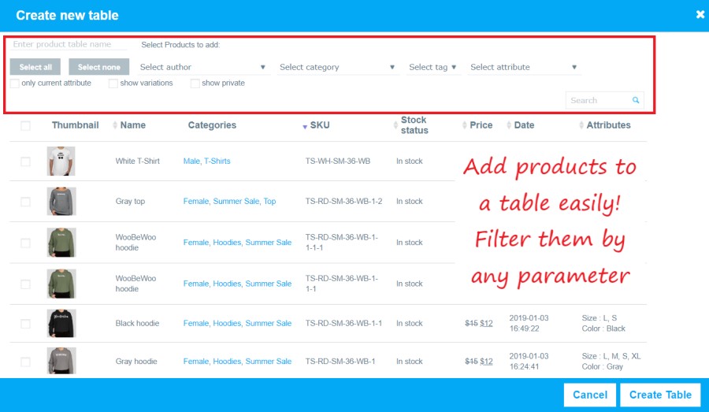Click the Black hoodie thumbnail image
This screenshot has height=412, width=709.
[x=61, y=323]
